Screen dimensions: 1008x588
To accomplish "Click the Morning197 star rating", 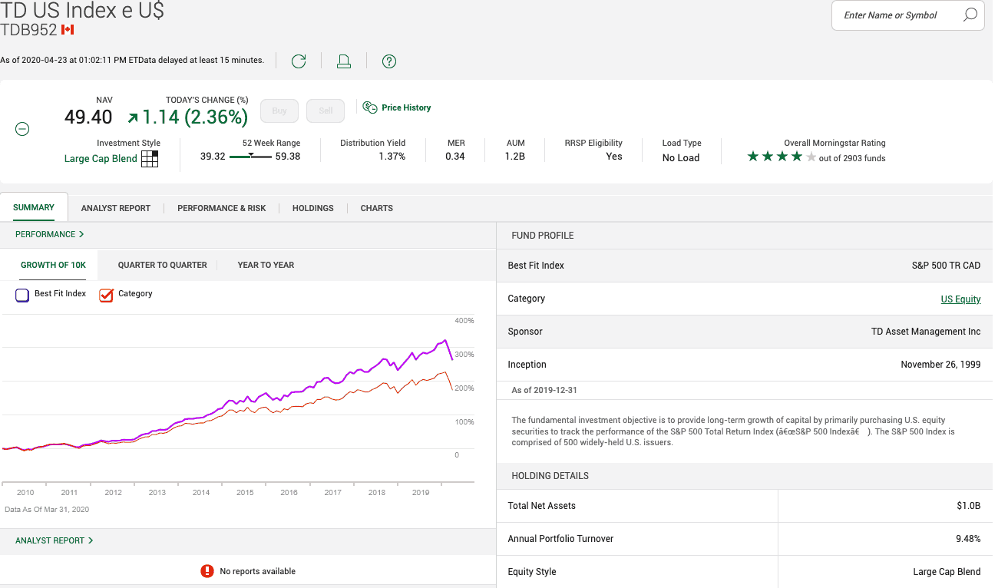I will coord(782,157).
